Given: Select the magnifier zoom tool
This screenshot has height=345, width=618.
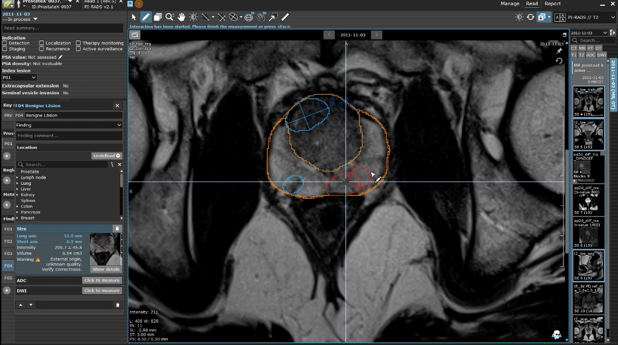Looking at the screenshot, I should coord(170,17).
